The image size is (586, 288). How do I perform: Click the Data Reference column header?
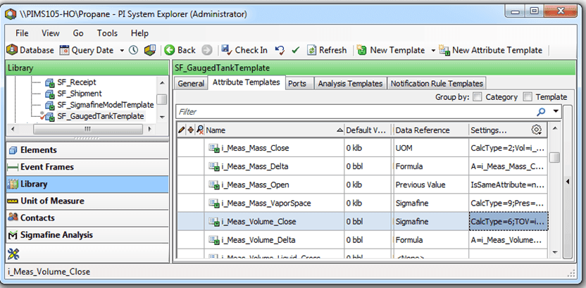point(431,130)
